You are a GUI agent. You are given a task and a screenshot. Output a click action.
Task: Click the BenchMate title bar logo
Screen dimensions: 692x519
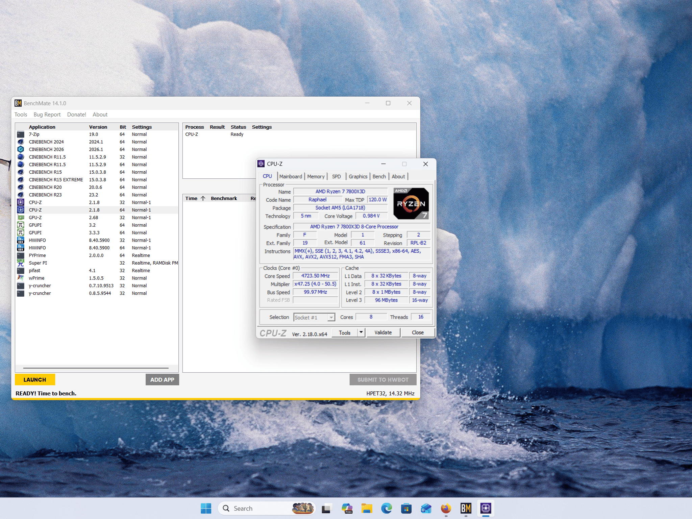(x=18, y=103)
